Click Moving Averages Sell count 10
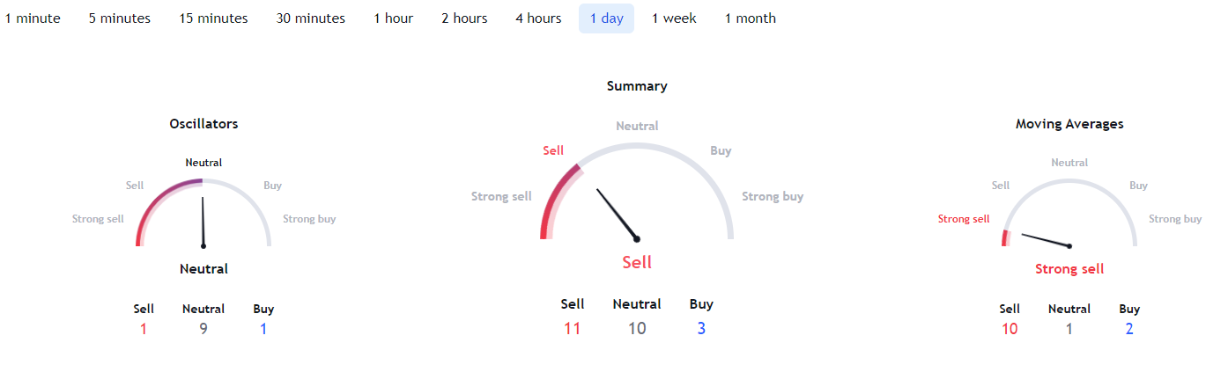 click(1010, 329)
